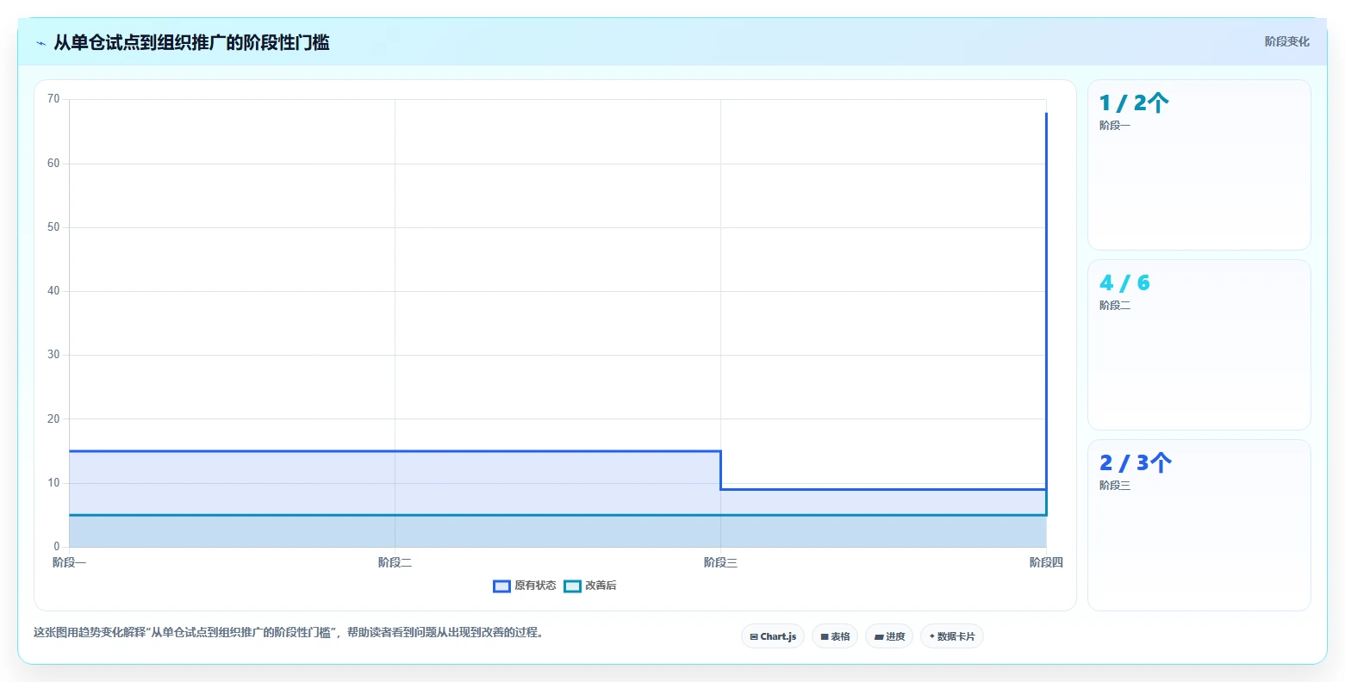The height and width of the screenshot is (682, 1345).
Task: Click the 4 / 6 value text
Action: click(x=1124, y=283)
